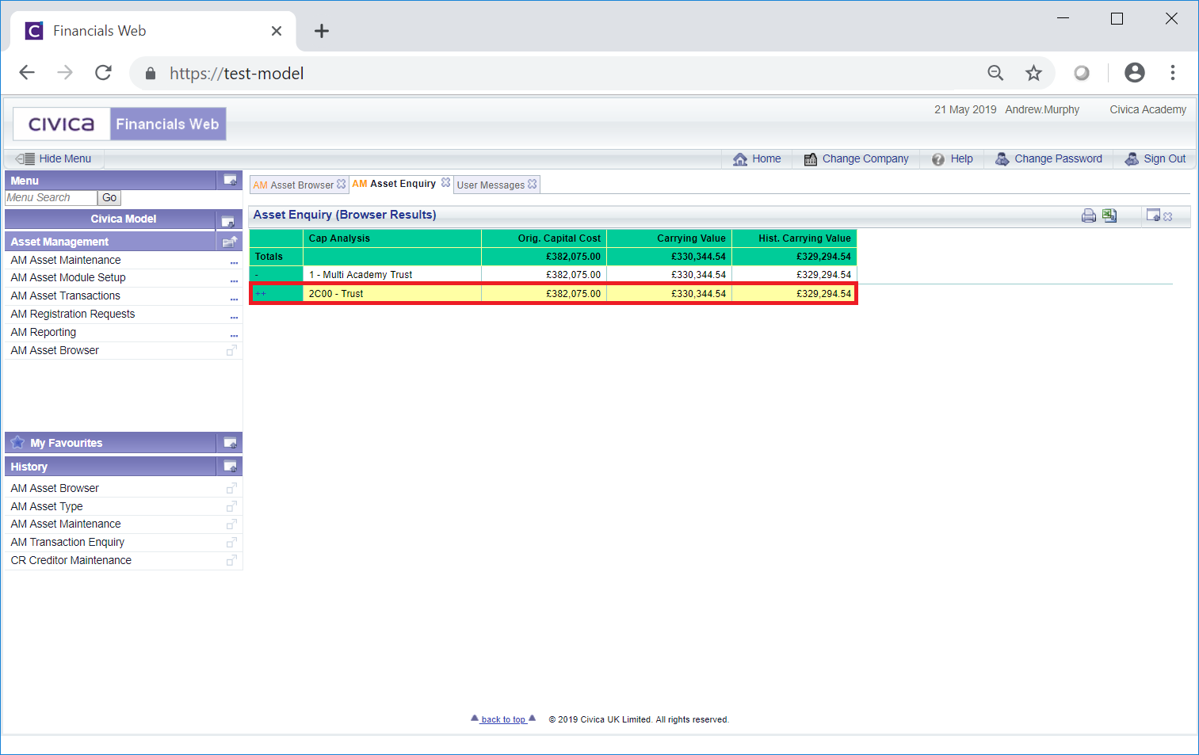Screen dimensions: 1199x755
Task: Open History AM Asset Type new-window icon
Action: pos(231,506)
